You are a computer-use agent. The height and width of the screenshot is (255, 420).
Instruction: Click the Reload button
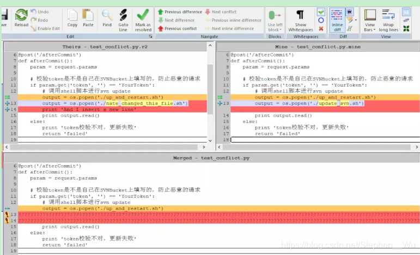point(21,18)
